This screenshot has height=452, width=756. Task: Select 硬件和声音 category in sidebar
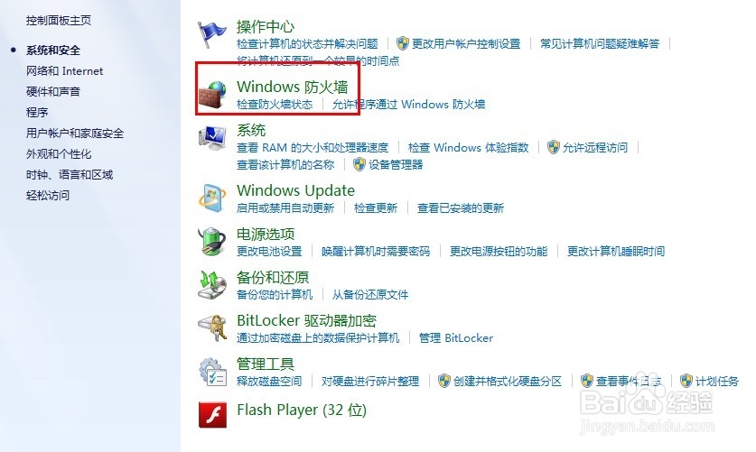click(x=53, y=92)
